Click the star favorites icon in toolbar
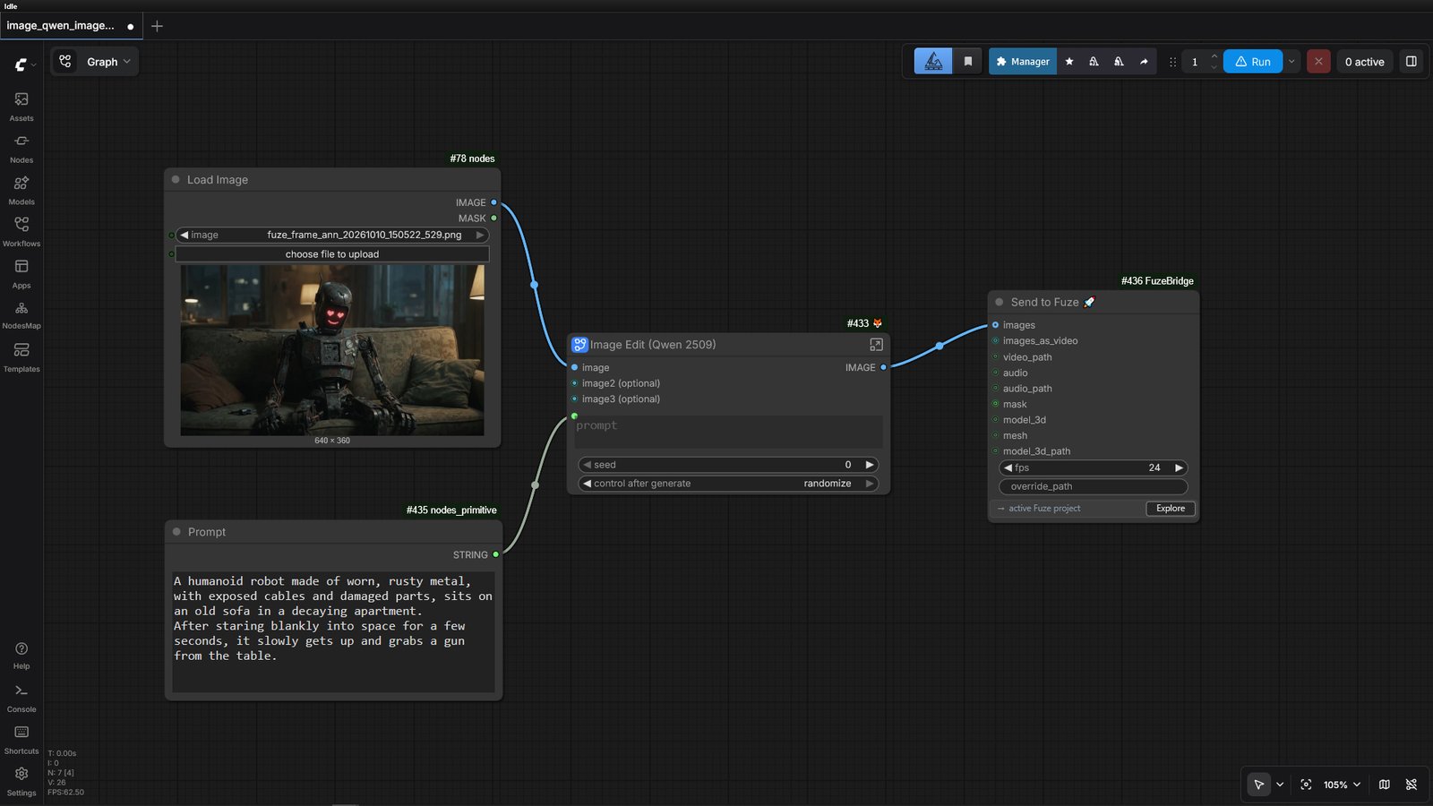This screenshot has width=1433, height=806. 1068,62
